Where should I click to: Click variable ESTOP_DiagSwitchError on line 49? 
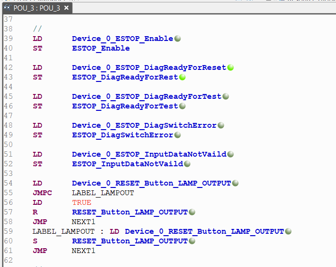(123, 135)
